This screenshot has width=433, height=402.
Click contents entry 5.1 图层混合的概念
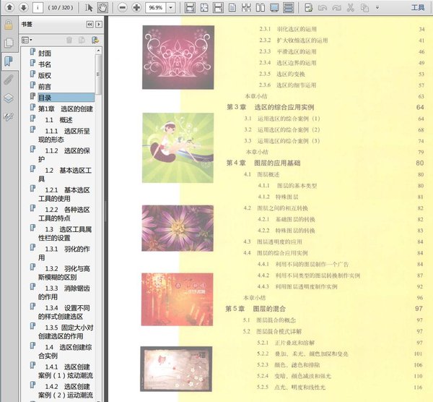269,320
